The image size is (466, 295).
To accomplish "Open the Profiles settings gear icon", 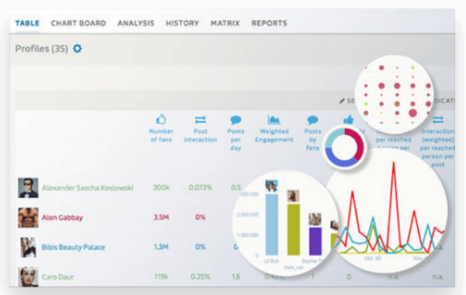I will point(77,48).
